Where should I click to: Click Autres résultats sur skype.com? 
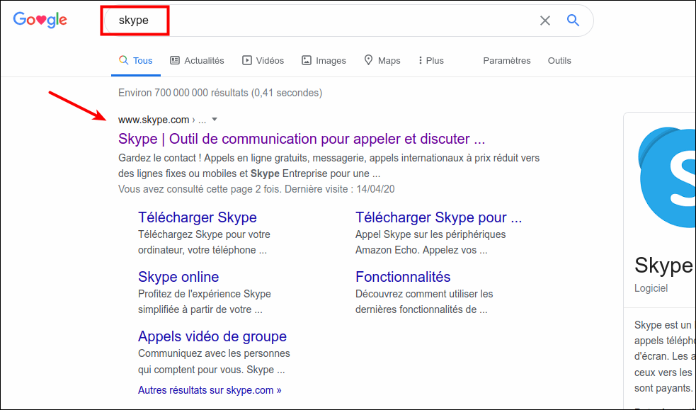click(209, 390)
